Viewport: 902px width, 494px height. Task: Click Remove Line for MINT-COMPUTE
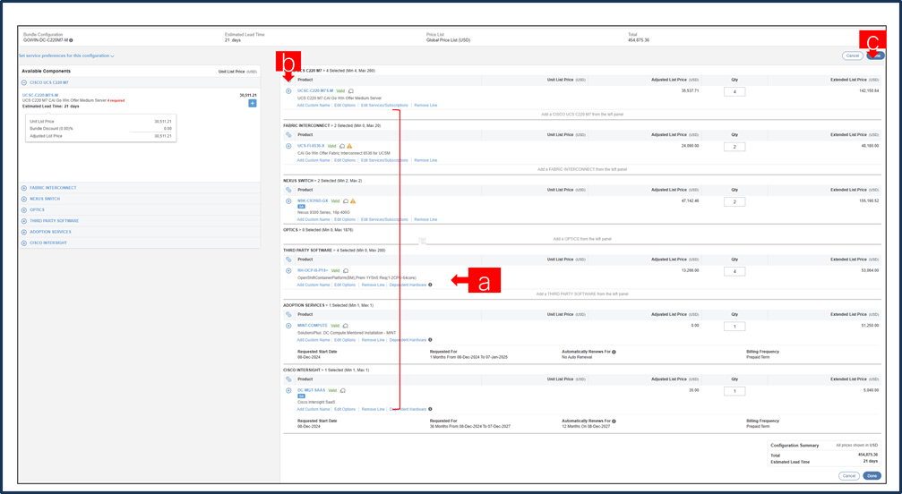coord(373,340)
